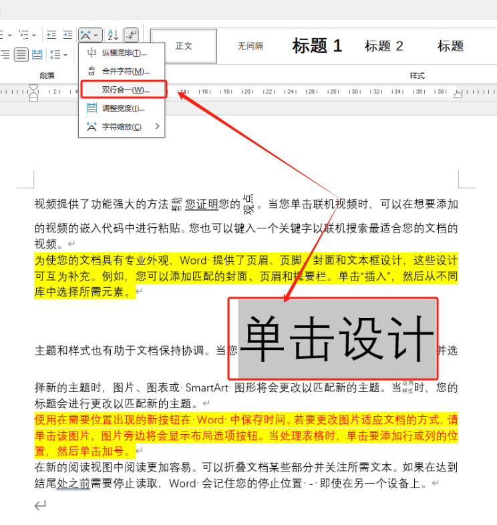This screenshot has height=525, width=497.
Task: Click the underlined text 处之前
Action: [x=73, y=484]
